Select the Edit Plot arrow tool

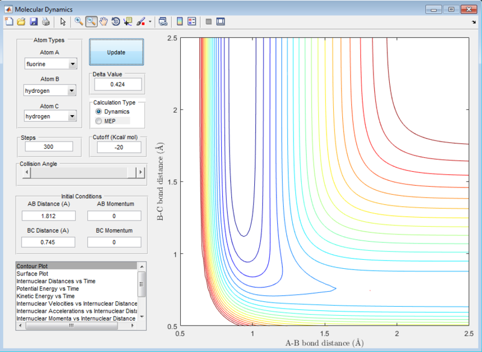tap(63, 22)
